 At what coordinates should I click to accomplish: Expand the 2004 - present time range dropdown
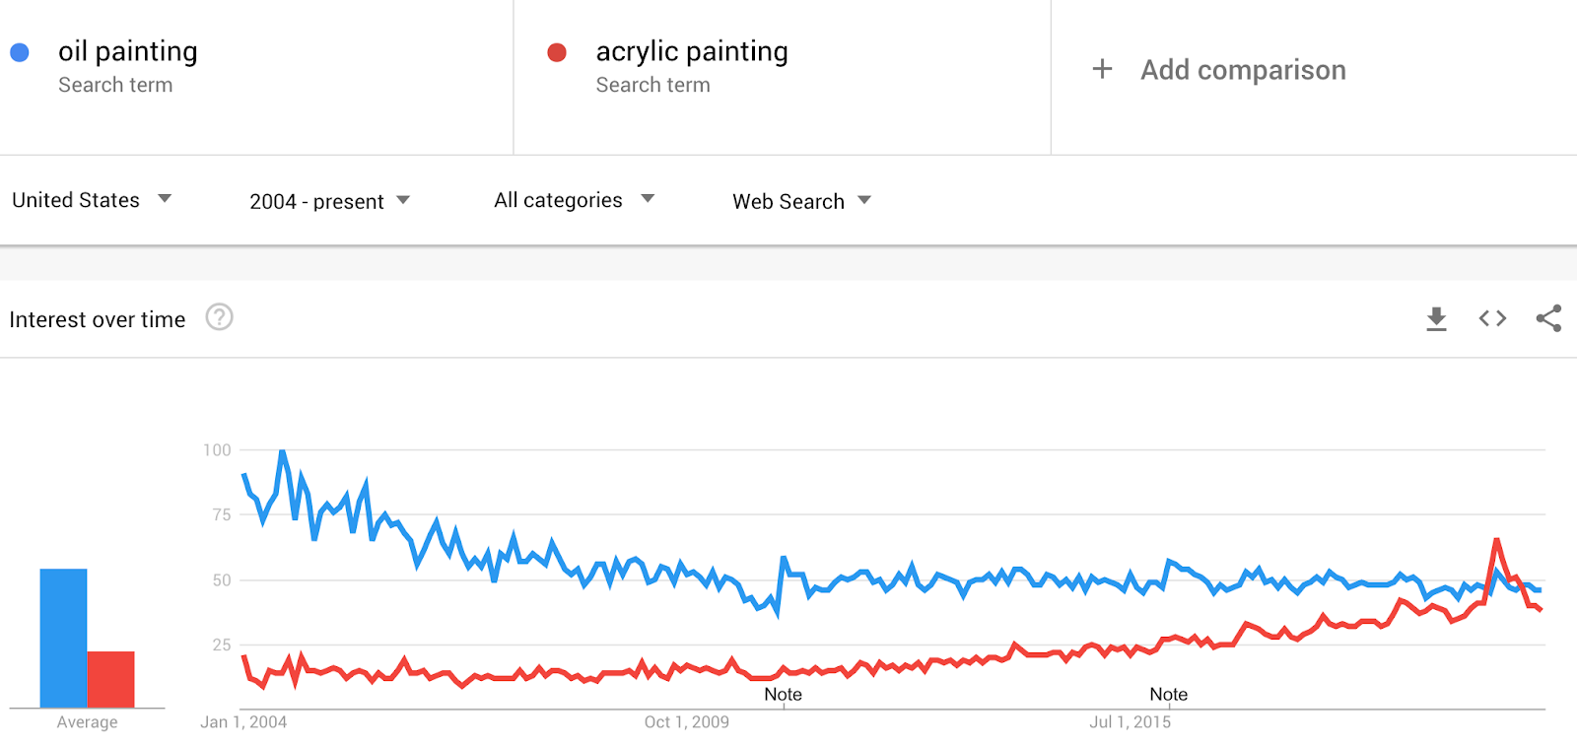pos(329,201)
